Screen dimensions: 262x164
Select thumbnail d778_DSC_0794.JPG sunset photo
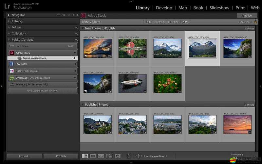[x=98, y=48]
